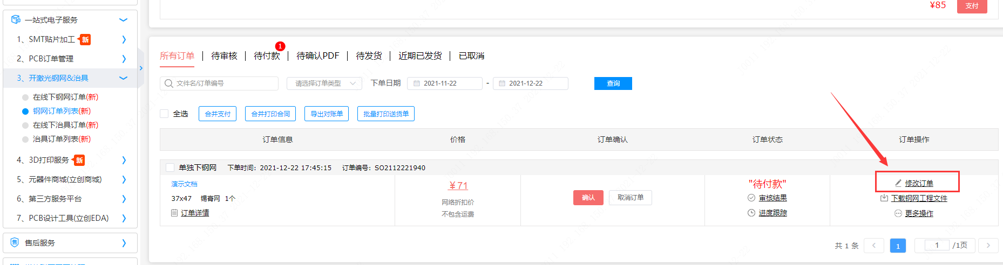
Task: Open the start date picker 2021-11-22
Action: [x=445, y=83]
